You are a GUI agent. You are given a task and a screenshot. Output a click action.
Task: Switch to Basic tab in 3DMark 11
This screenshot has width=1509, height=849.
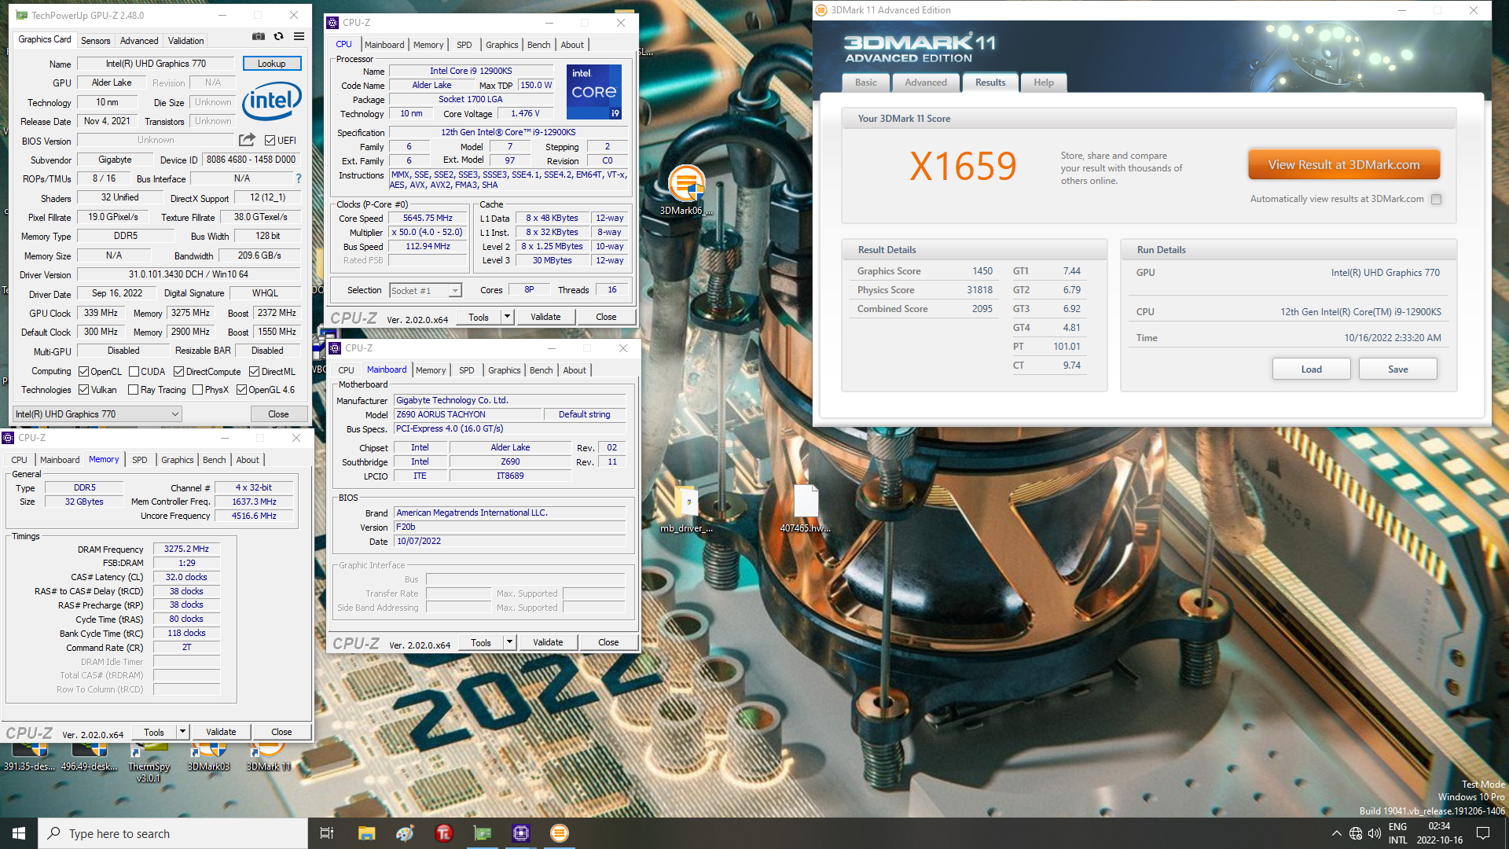tap(866, 83)
